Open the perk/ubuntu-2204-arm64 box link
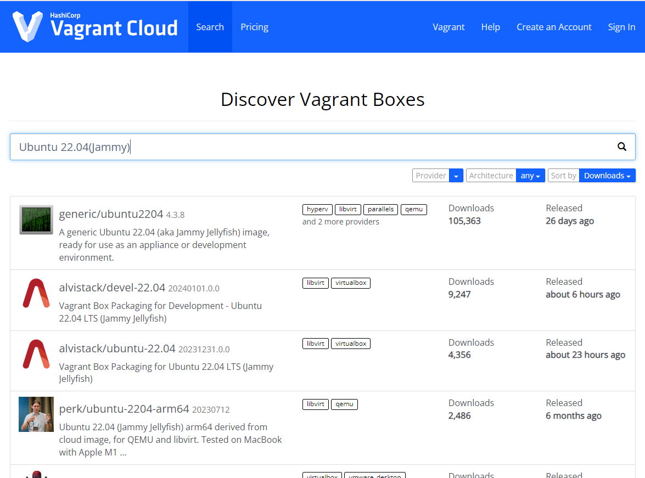The height and width of the screenshot is (478, 645). click(124, 409)
